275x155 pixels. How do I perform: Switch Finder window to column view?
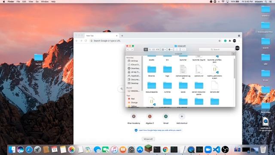pyautogui.click(x=154, y=50)
